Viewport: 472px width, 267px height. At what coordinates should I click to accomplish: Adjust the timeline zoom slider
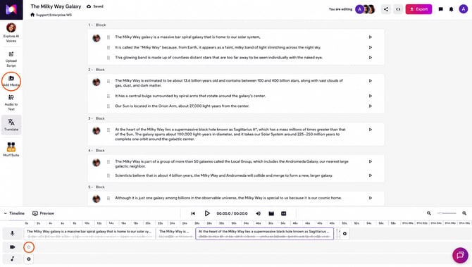[447, 213]
